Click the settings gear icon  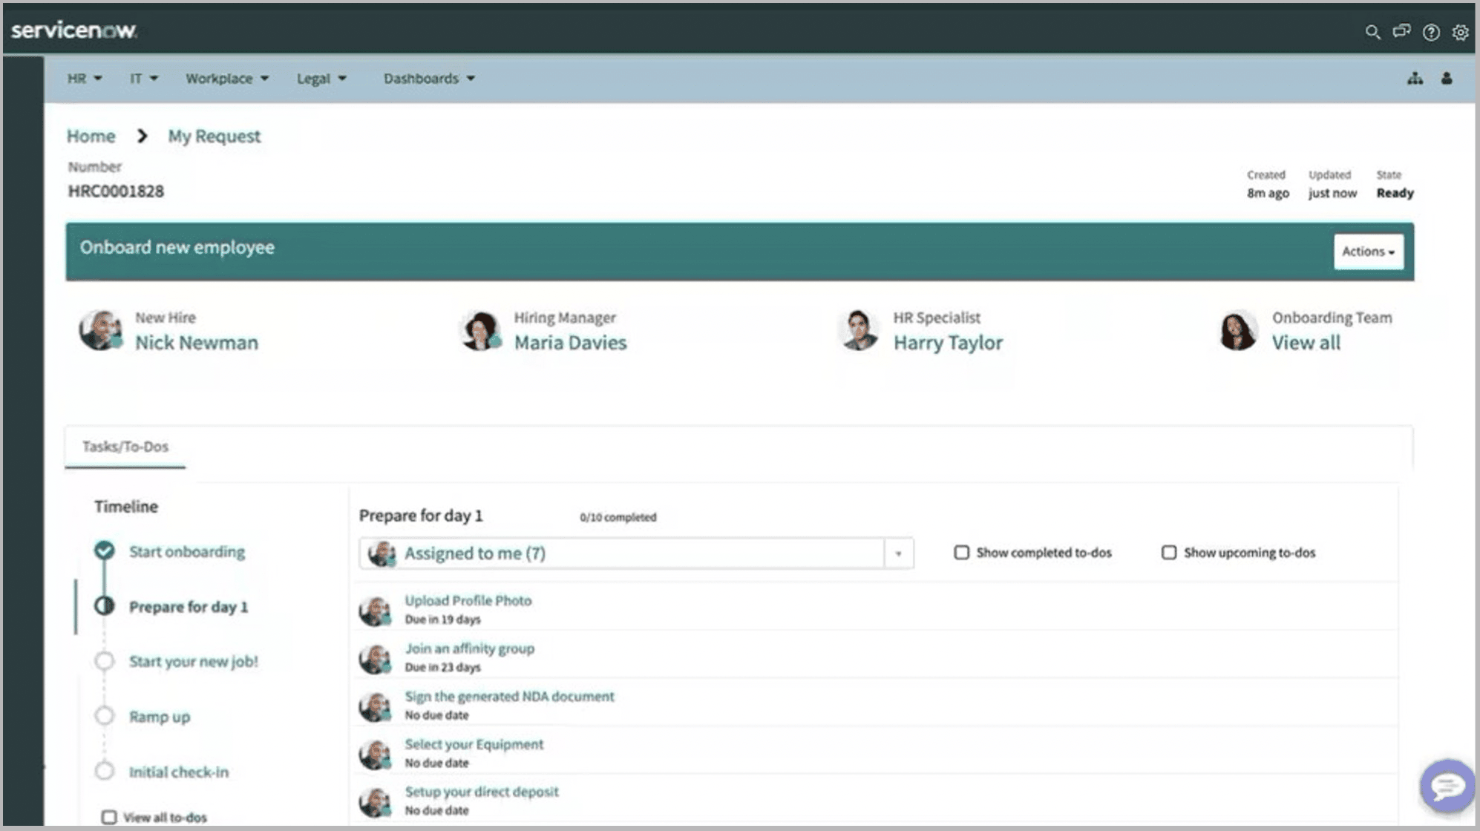[1460, 31]
